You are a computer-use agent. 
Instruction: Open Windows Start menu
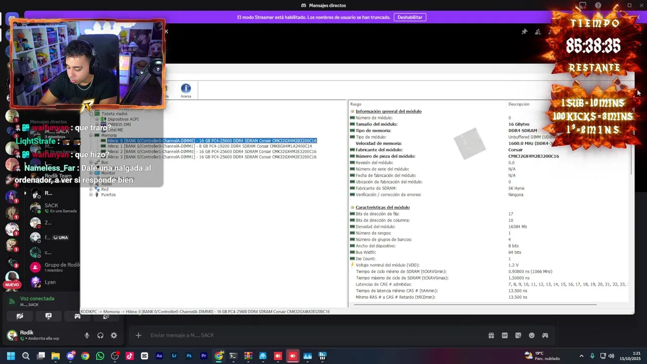tap(11, 356)
